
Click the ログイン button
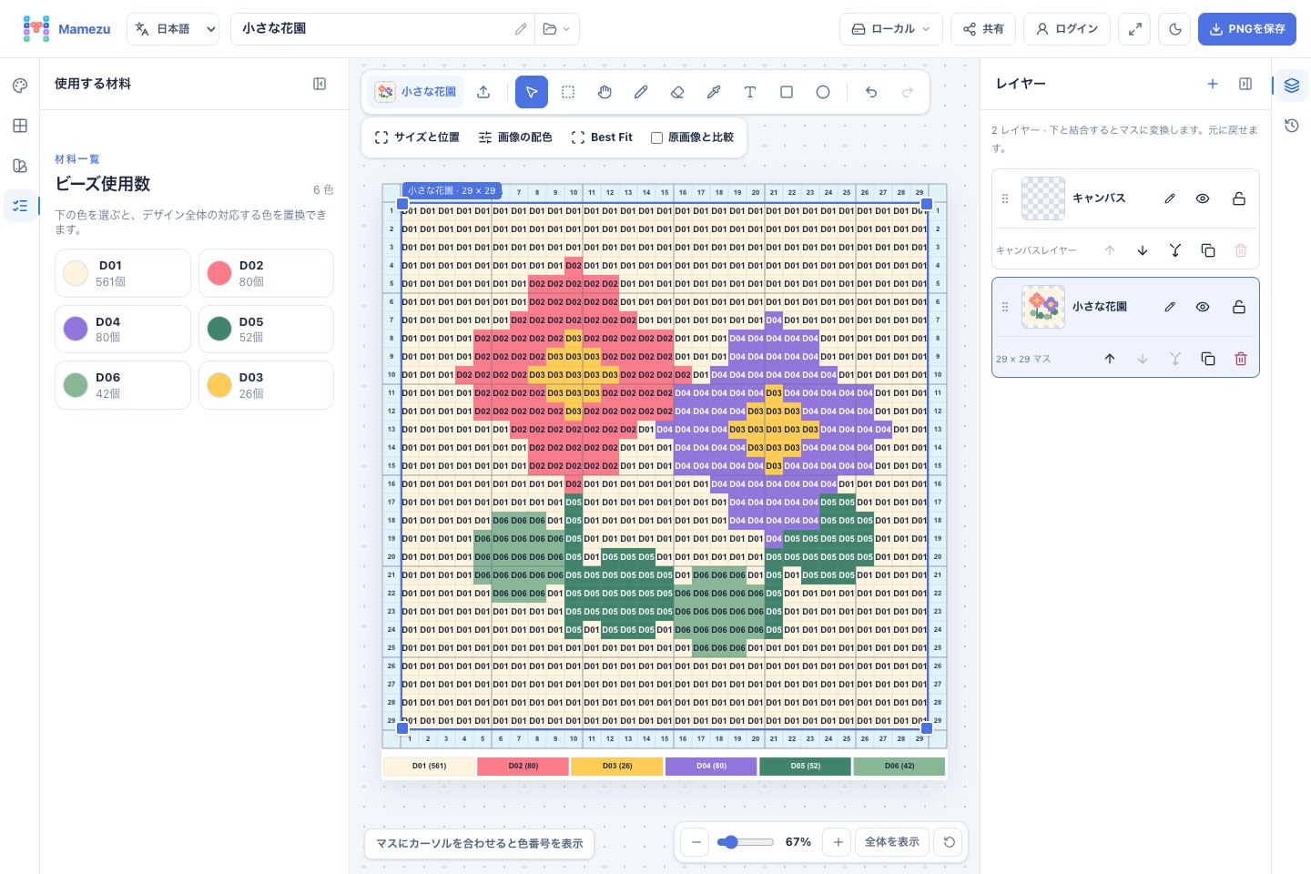[1067, 29]
